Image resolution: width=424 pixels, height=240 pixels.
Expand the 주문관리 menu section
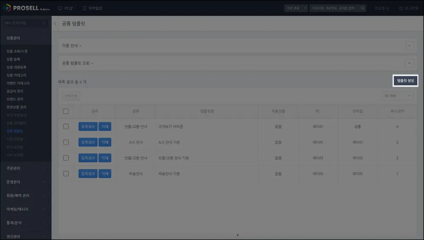(26, 168)
